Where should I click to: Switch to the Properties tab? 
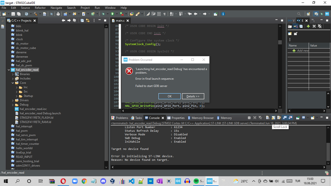pyautogui.click(x=176, y=118)
